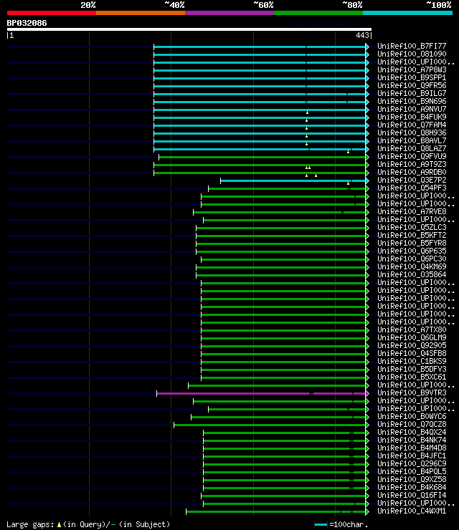Click the yellow gap marker under A9NVU7 bar
This screenshot has width=459, height=530.
307,112
